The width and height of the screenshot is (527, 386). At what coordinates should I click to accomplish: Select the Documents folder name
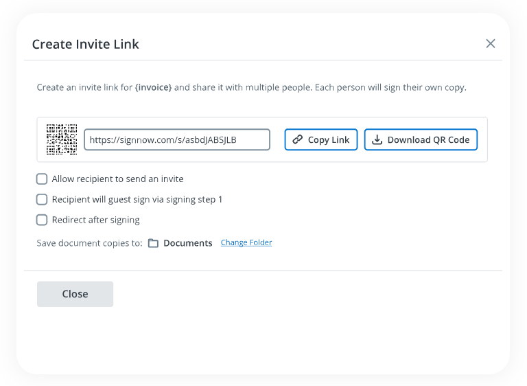pos(187,243)
